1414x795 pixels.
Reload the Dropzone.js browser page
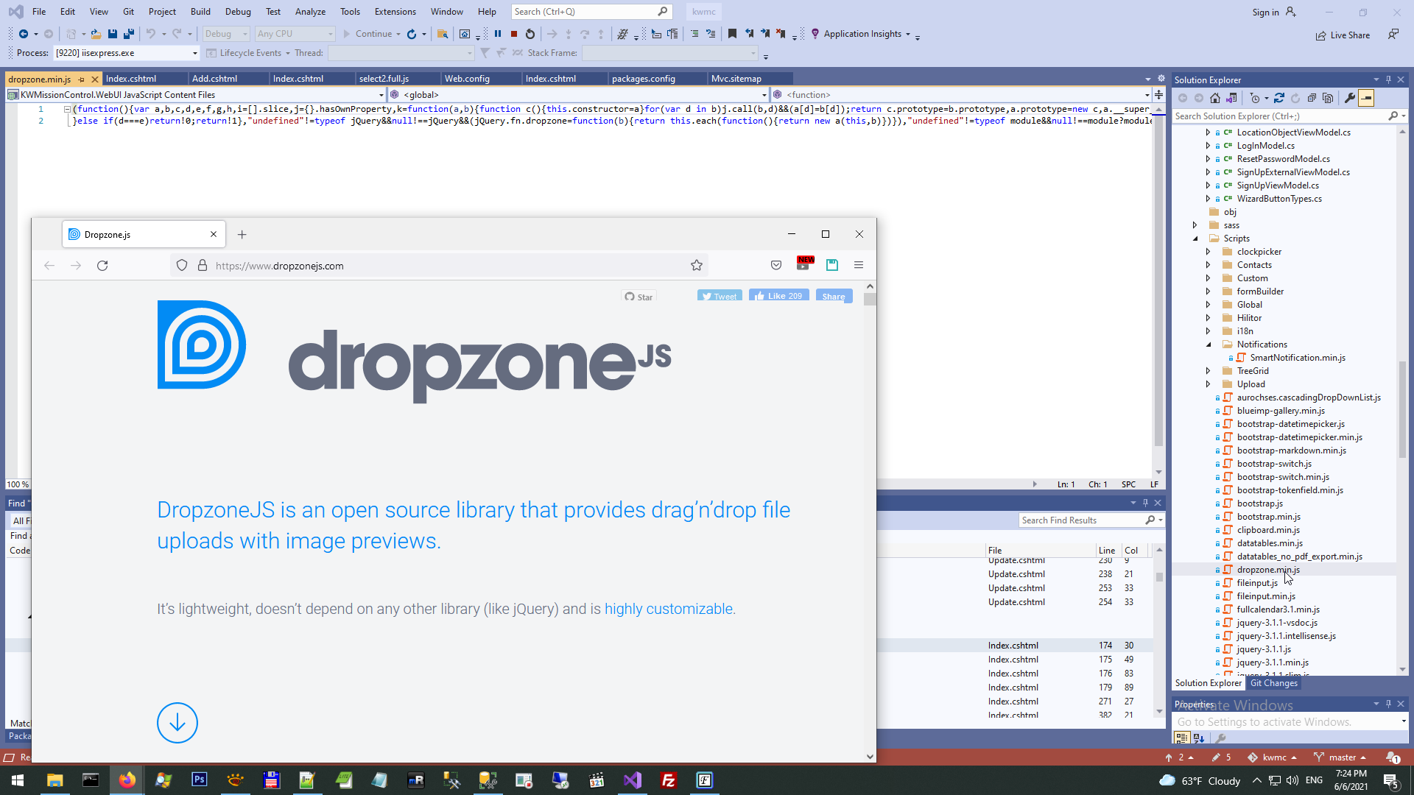tap(102, 266)
